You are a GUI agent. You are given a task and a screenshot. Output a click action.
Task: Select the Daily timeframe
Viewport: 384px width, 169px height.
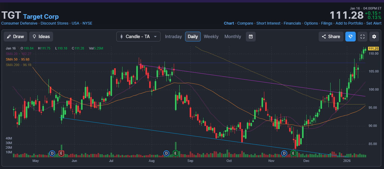[193, 37]
